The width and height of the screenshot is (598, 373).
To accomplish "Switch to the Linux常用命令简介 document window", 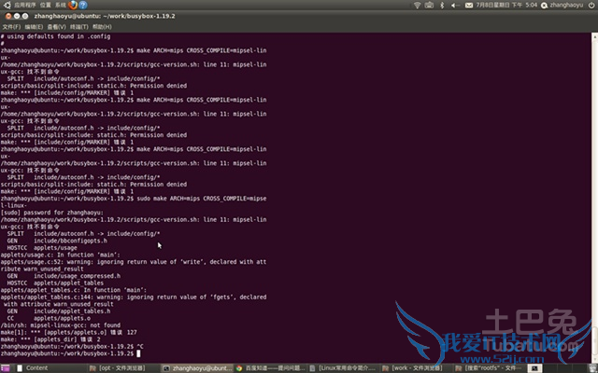I will (x=344, y=368).
